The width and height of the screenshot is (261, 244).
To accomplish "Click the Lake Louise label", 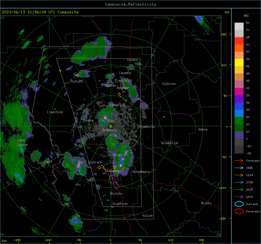I will pos(22,142).
